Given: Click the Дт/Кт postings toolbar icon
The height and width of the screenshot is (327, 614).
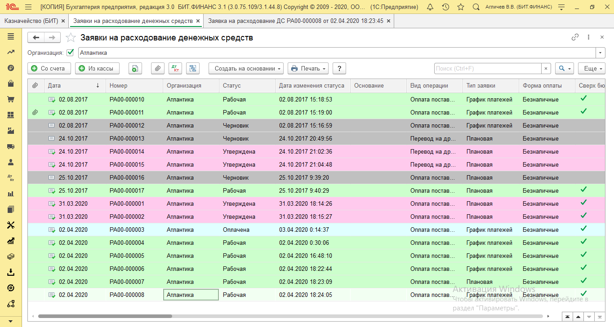Looking at the screenshot, I should [x=175, y=68].
